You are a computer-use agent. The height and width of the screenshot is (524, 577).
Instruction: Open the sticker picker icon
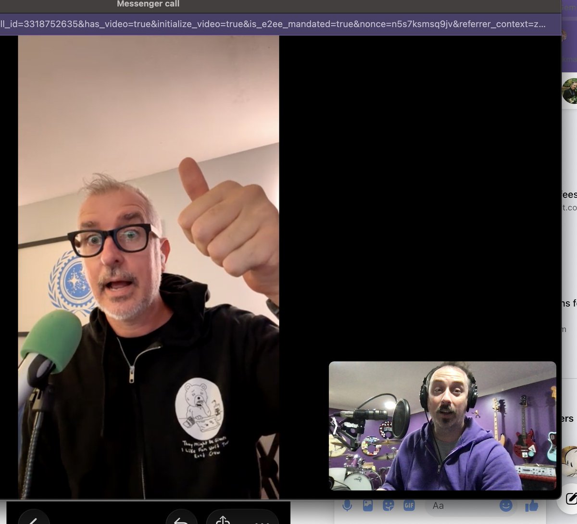coord(389,505)
